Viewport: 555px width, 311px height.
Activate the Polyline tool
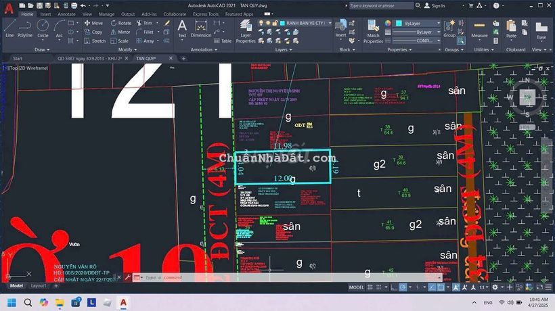[x=25, y=28]
